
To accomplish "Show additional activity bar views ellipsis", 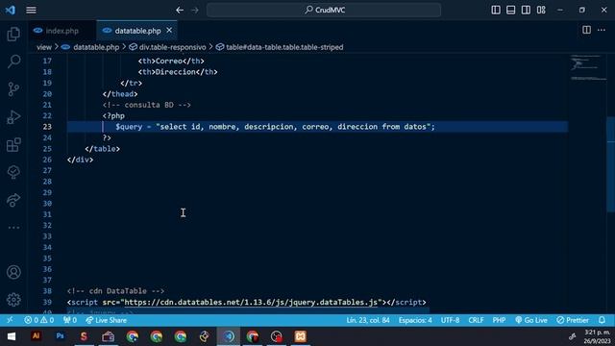I will 13,228.
